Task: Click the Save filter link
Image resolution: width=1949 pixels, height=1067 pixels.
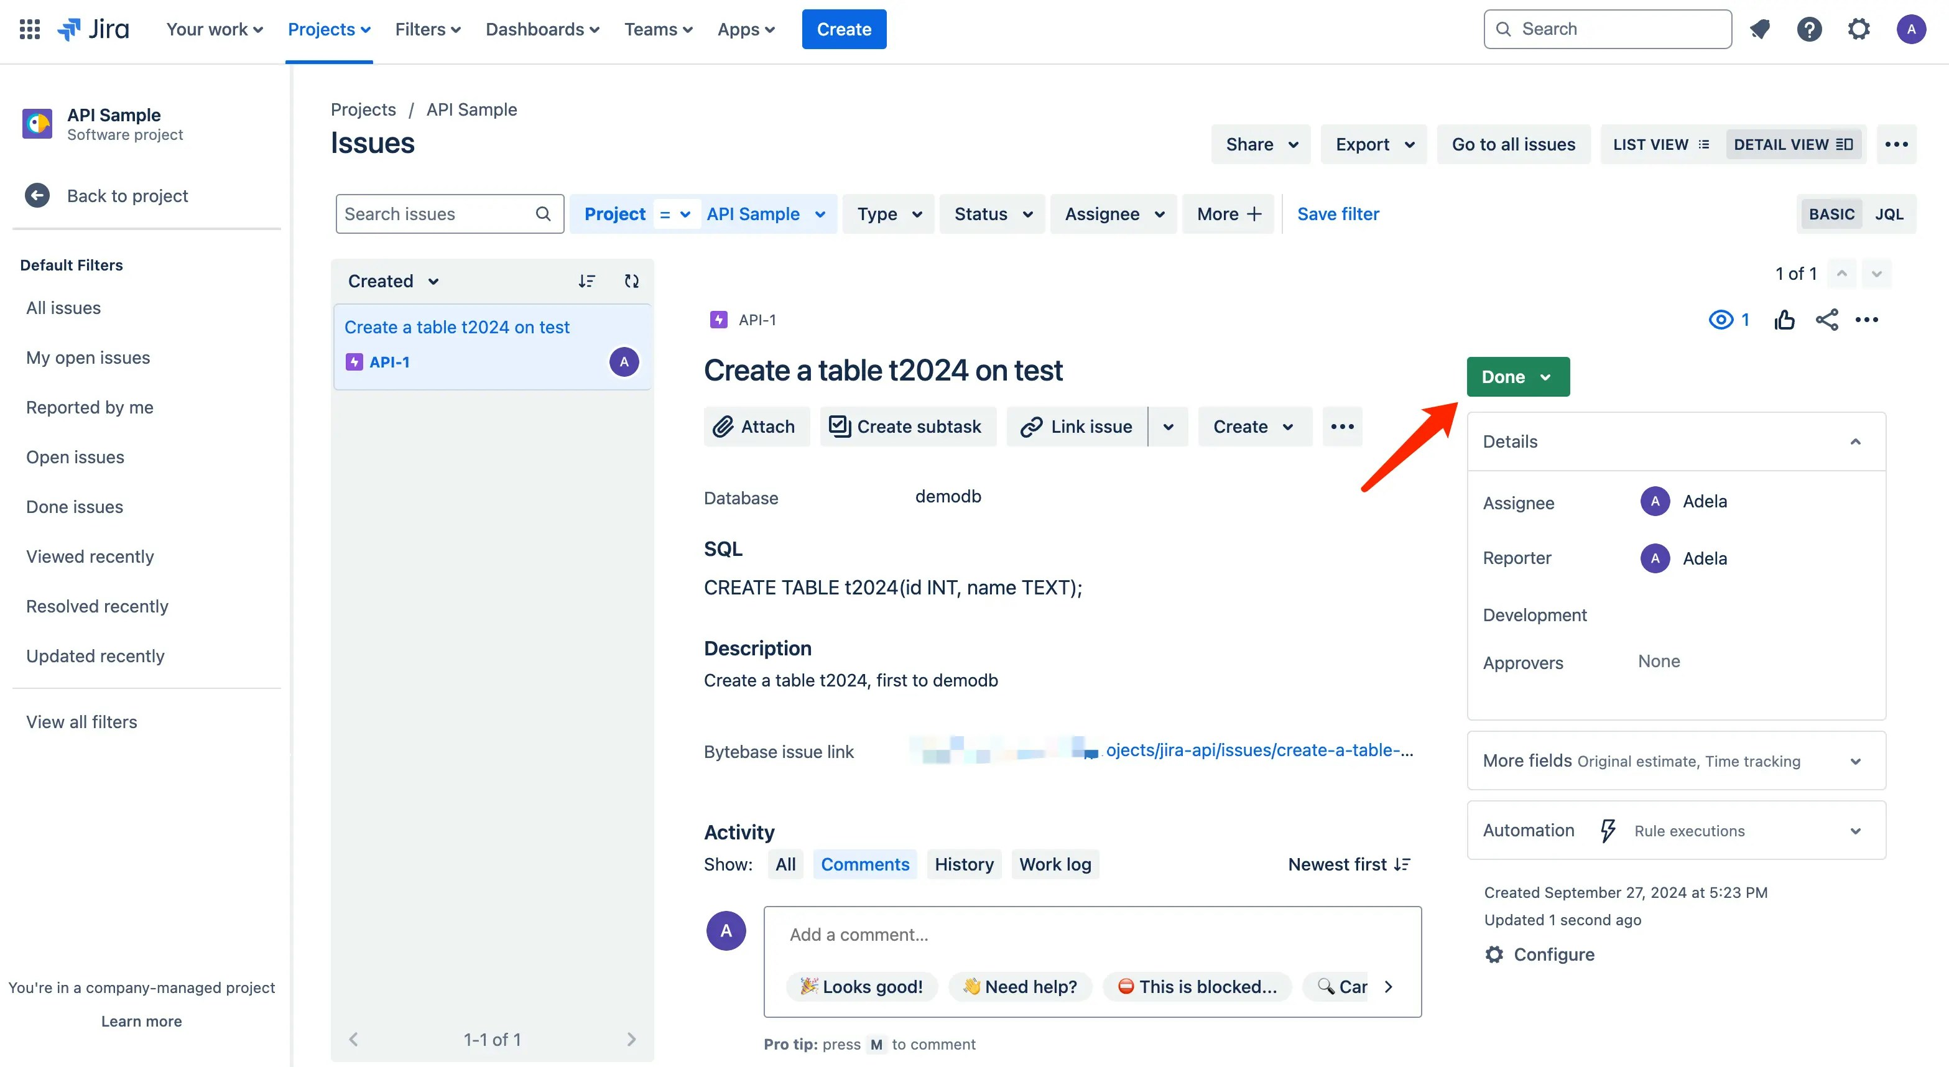Action: coord(1338,213)
